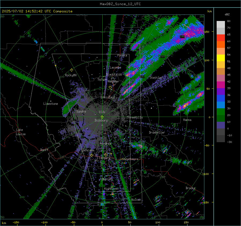Image resolution: width=241 pixels, height=226 pixels.
Task: Click the Brooks label
Action: pyautogui.click(x=190, y=188)
